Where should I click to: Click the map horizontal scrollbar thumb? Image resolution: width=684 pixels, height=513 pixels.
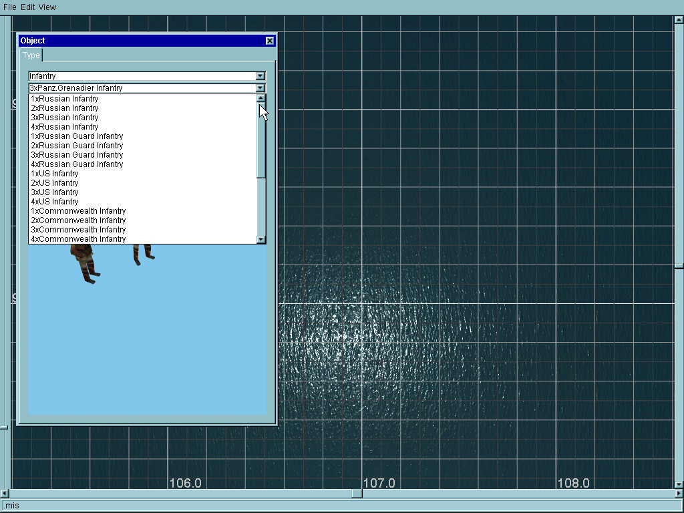point(357,494)
